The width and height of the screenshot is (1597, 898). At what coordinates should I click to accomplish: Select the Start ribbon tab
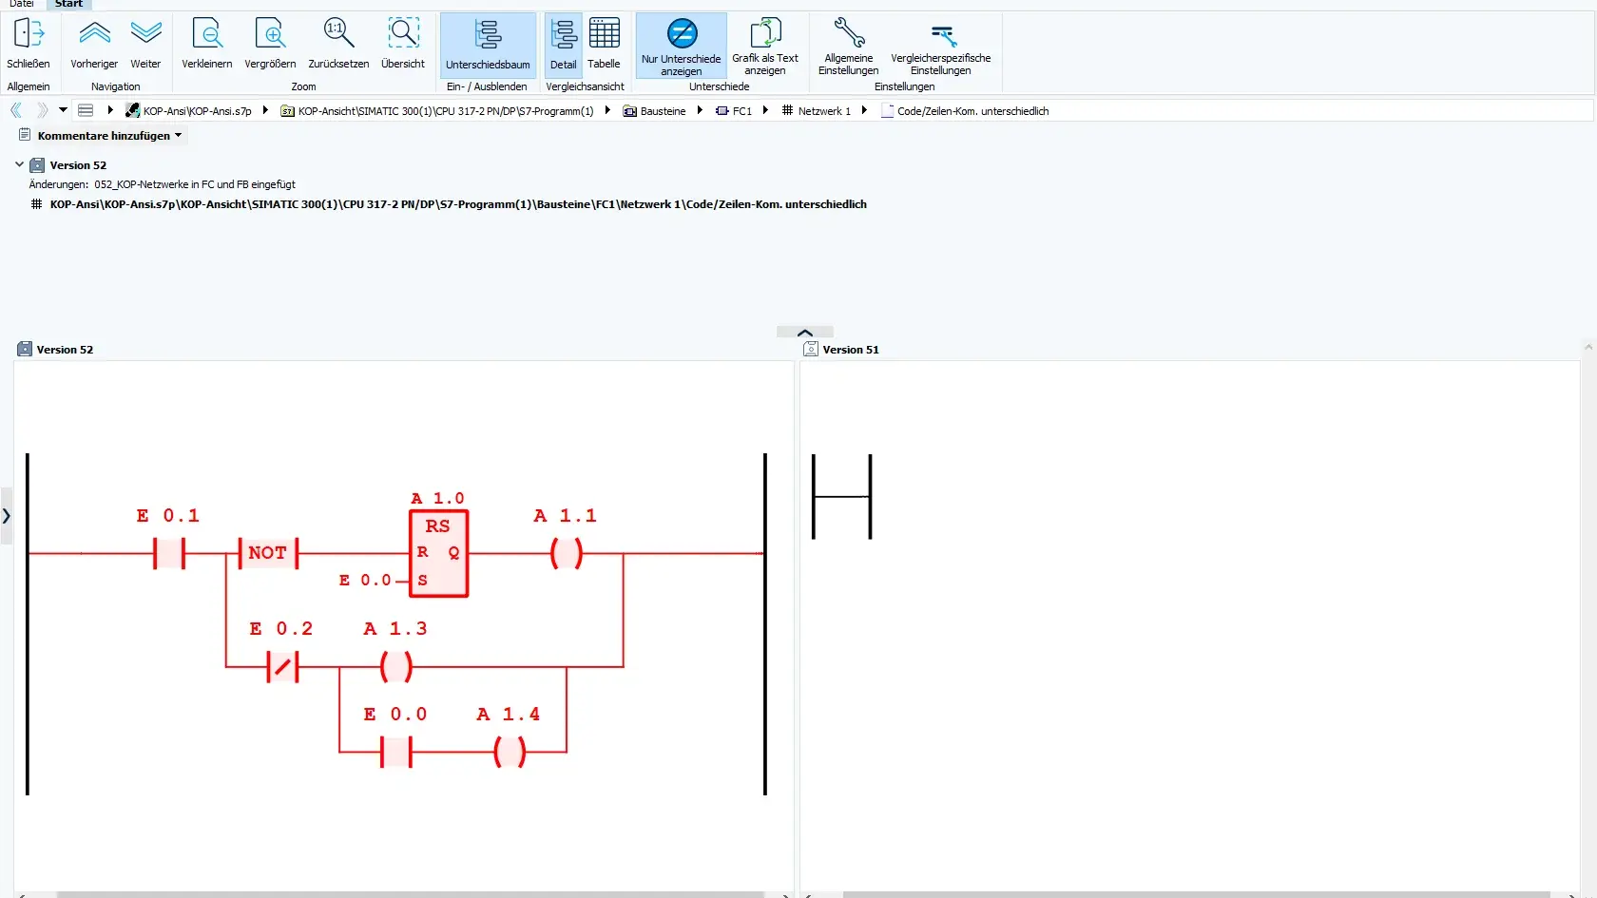pyautogui.click(x=68, y=4)
